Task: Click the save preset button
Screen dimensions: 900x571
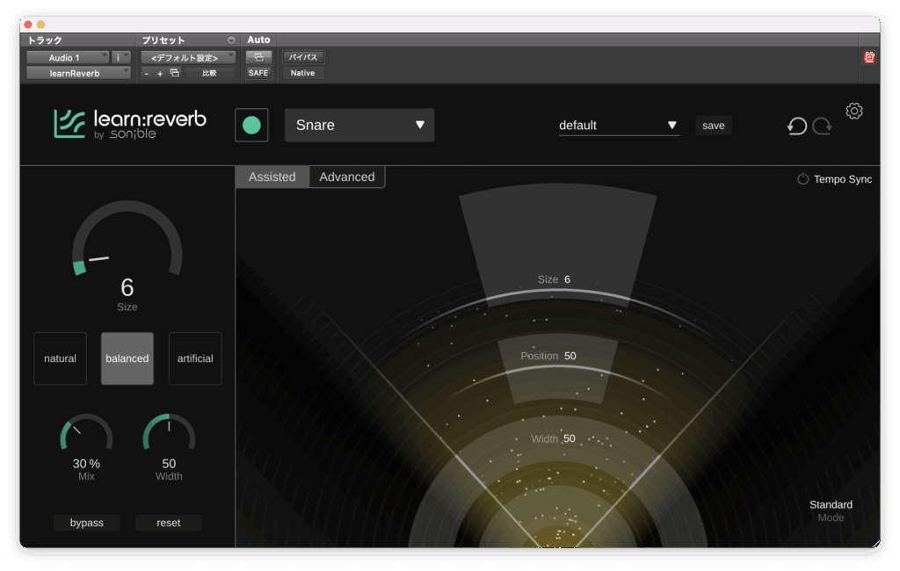Action: point(714,126)
